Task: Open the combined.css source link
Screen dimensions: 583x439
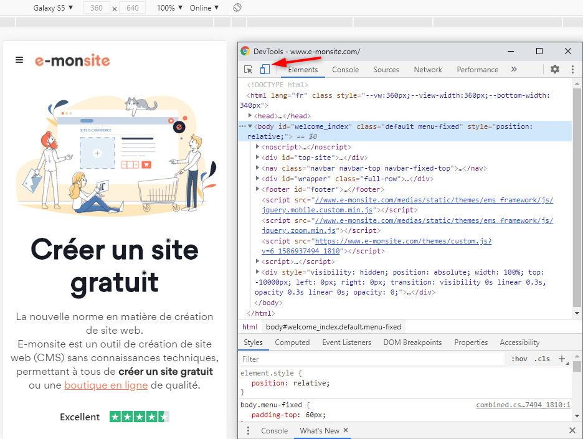Action: tap(523, 405)
